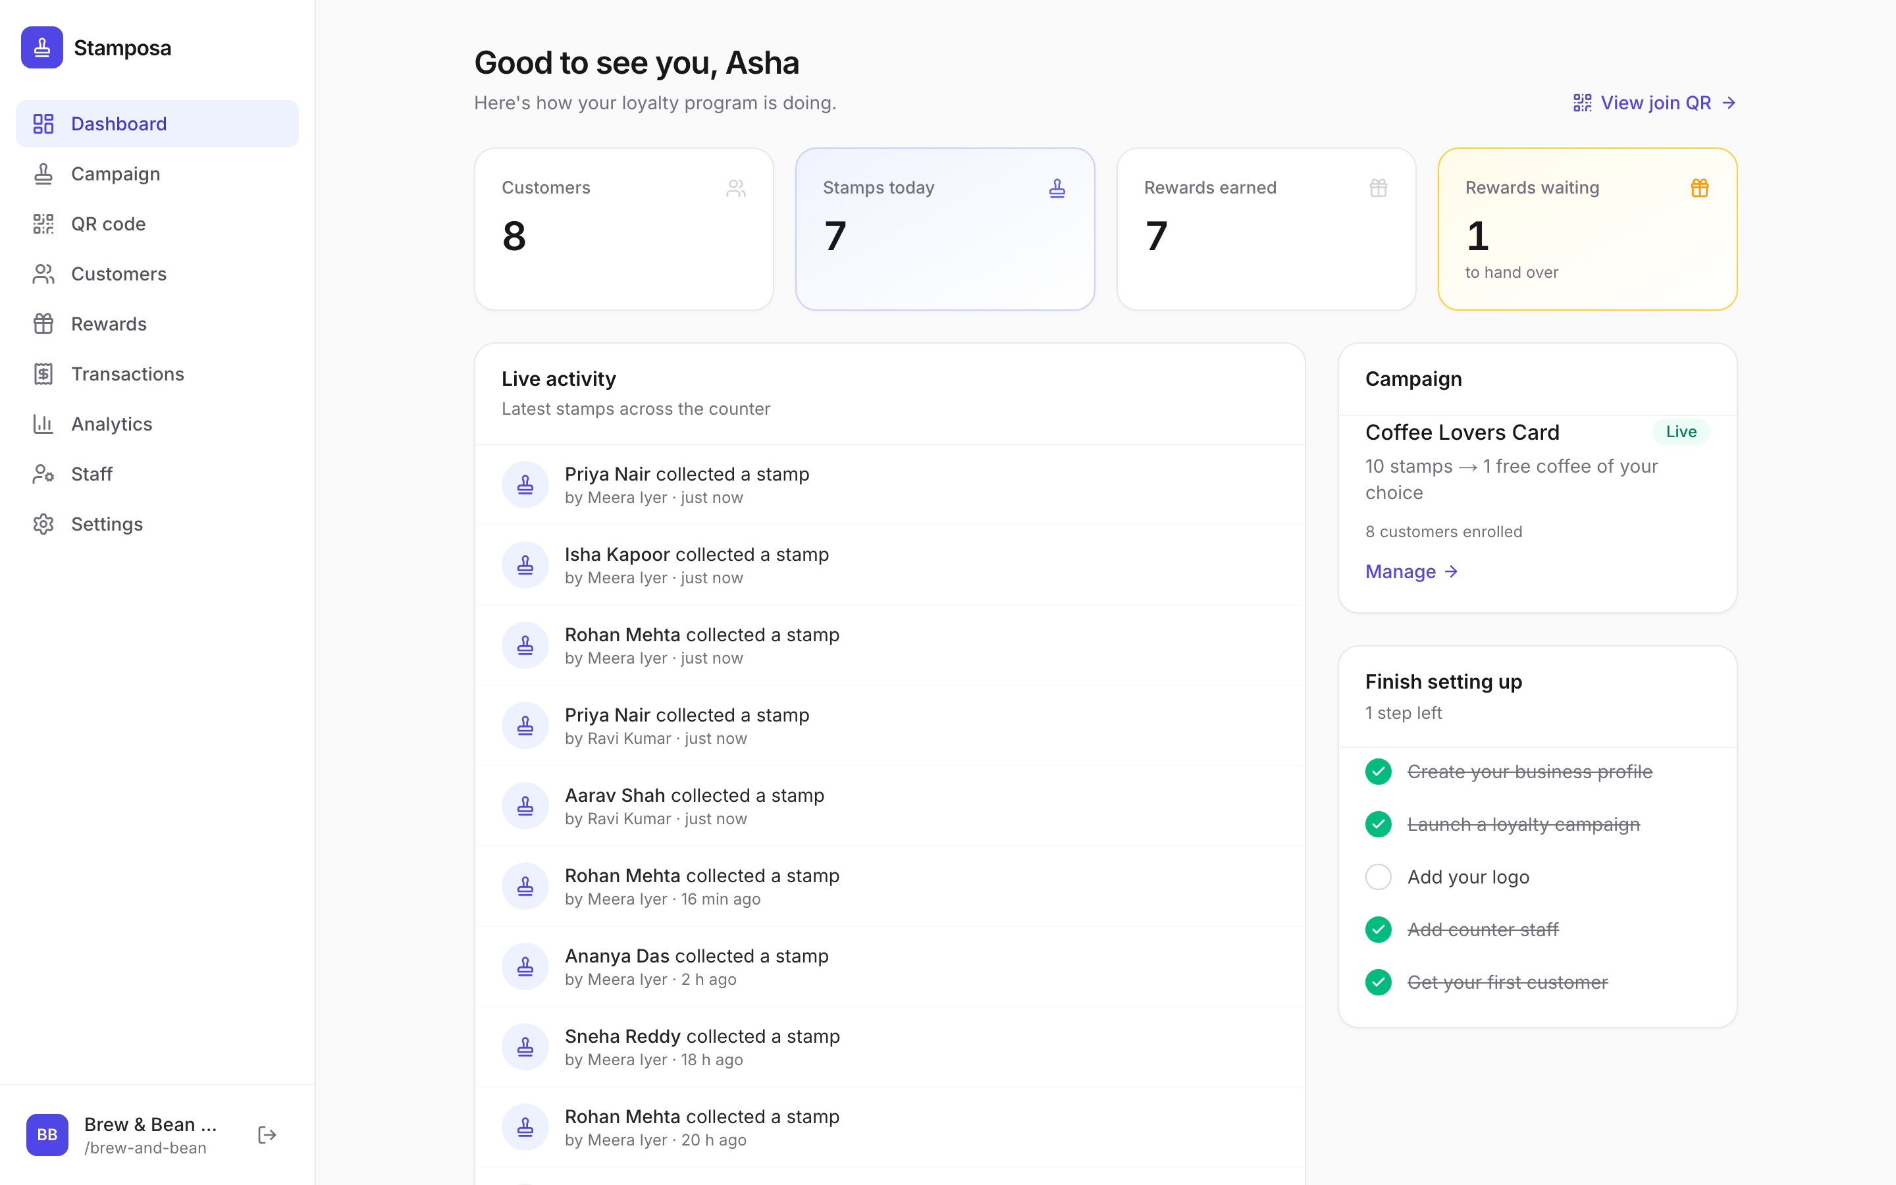Image resolution: width=1896 pixels, height=1185 pixels.
Task: Go to QR code in sidebar
Action: pos(157,224)
